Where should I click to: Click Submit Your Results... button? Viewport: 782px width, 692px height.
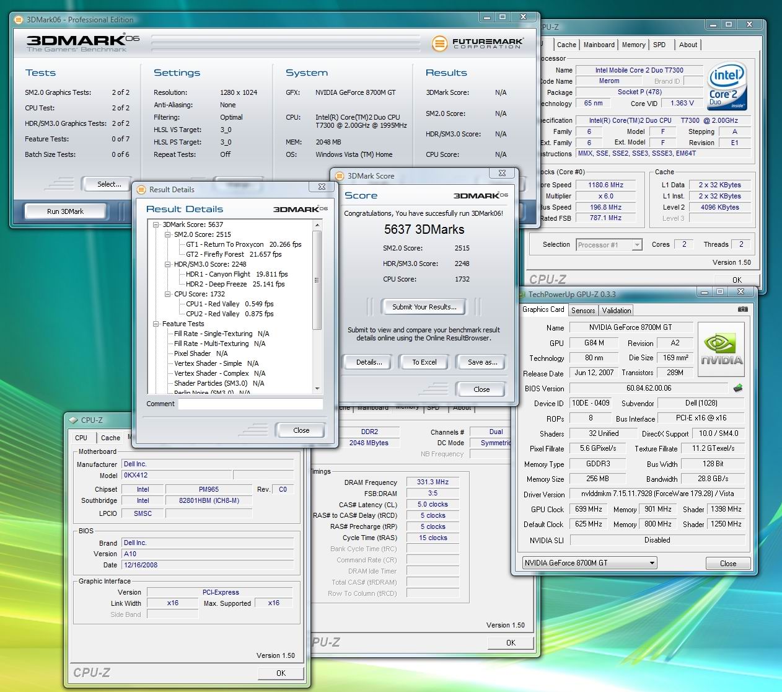pos(424,307)
